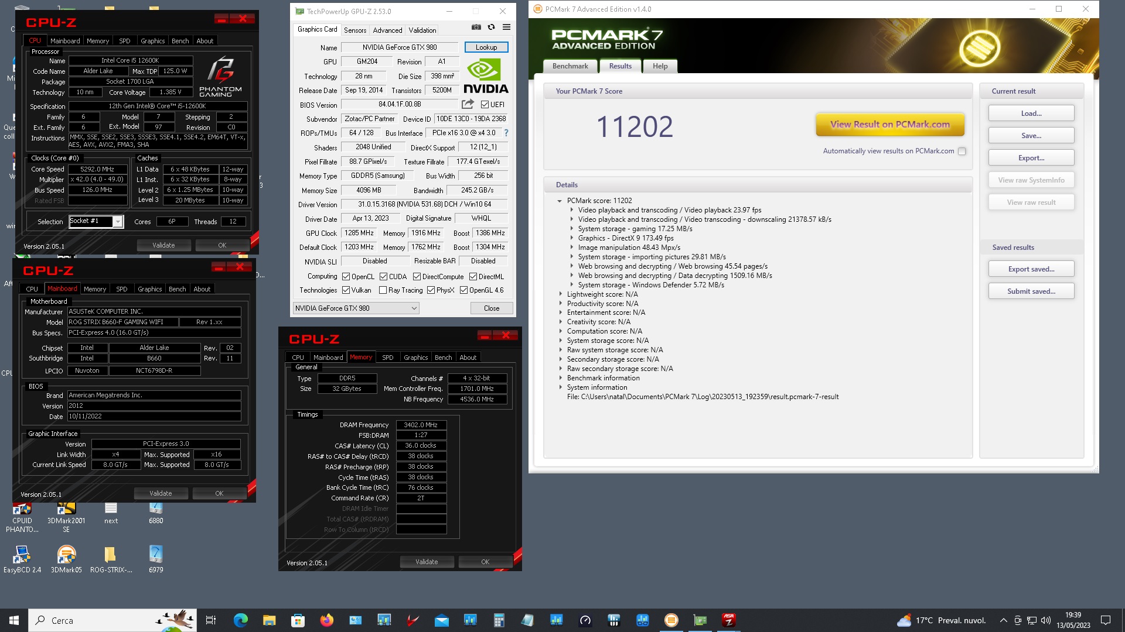Screen dimensions: 1125x632
Task: Open the 6880 file on desktop
Action: 156,513
